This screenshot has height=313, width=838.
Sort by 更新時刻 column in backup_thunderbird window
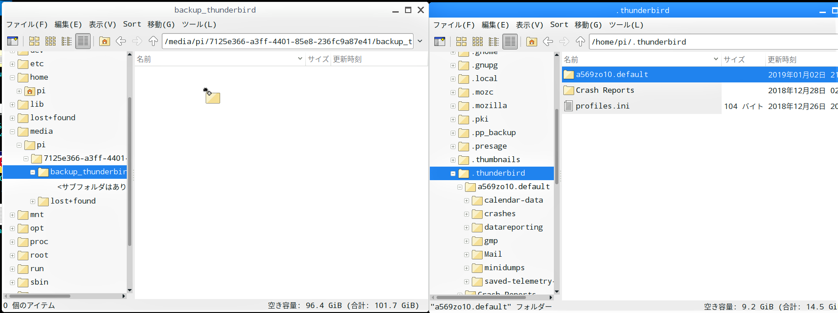click(379, 59)
